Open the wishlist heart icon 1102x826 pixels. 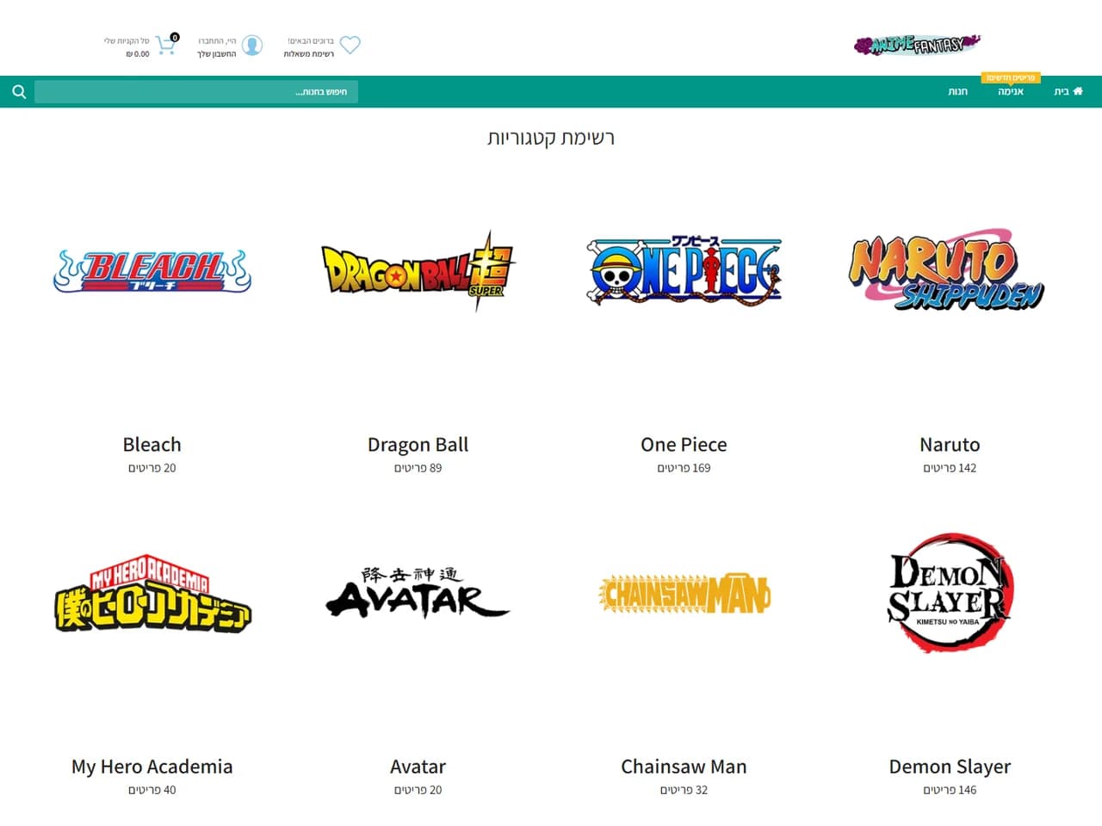[350, 45]
